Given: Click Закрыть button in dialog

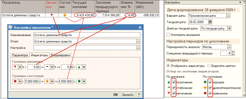Looking at the screenshot, I should [x=128, y=95].
